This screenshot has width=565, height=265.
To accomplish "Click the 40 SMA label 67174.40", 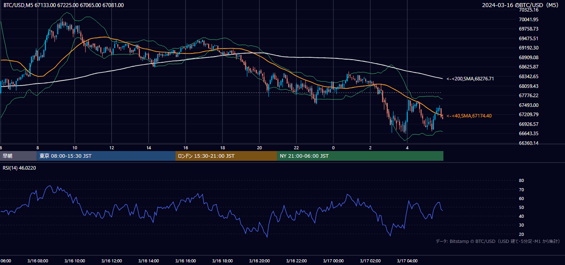I will tap(469, 116).
